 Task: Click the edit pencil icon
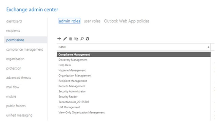[65, 39]
